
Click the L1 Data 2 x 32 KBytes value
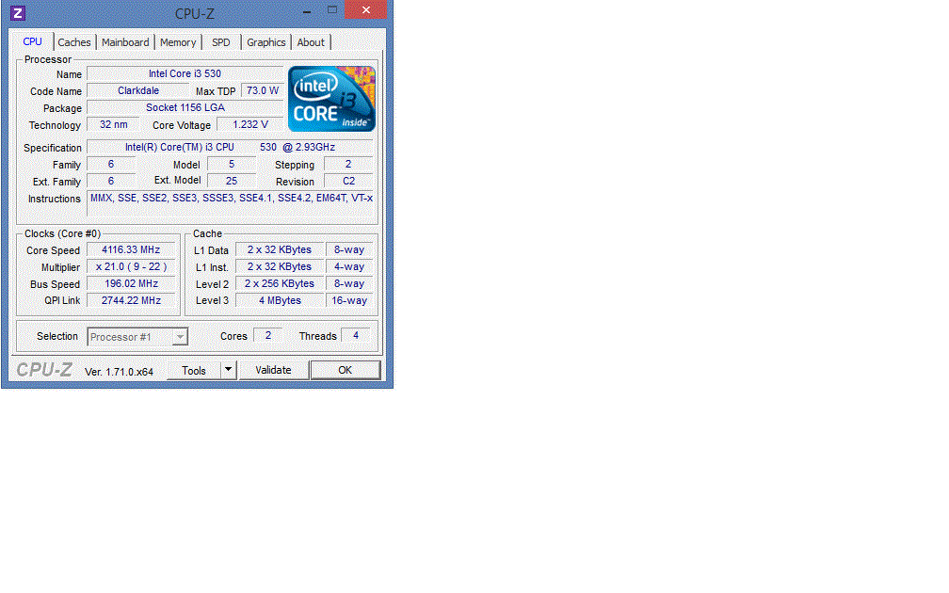(280, 250)
